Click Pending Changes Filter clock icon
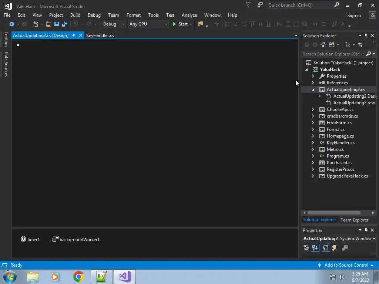Screen dimensions: 379x284 pos(348,45)
